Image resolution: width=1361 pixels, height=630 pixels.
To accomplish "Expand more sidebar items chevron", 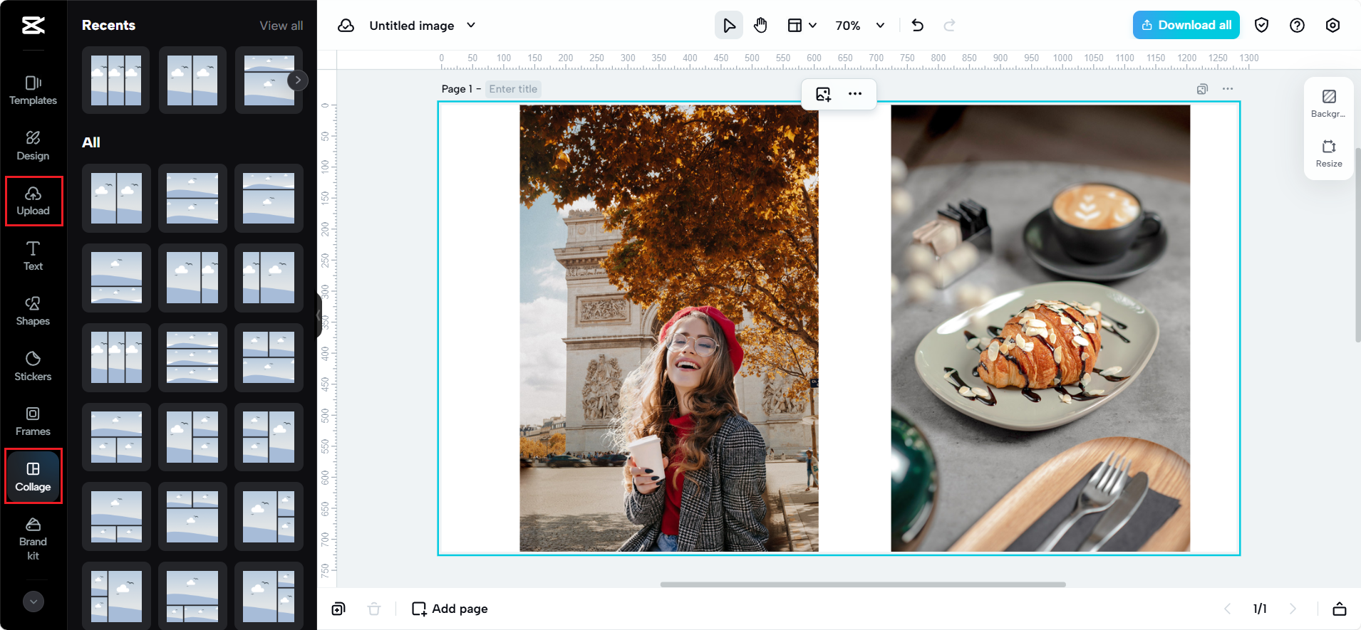I will [33, 602].
